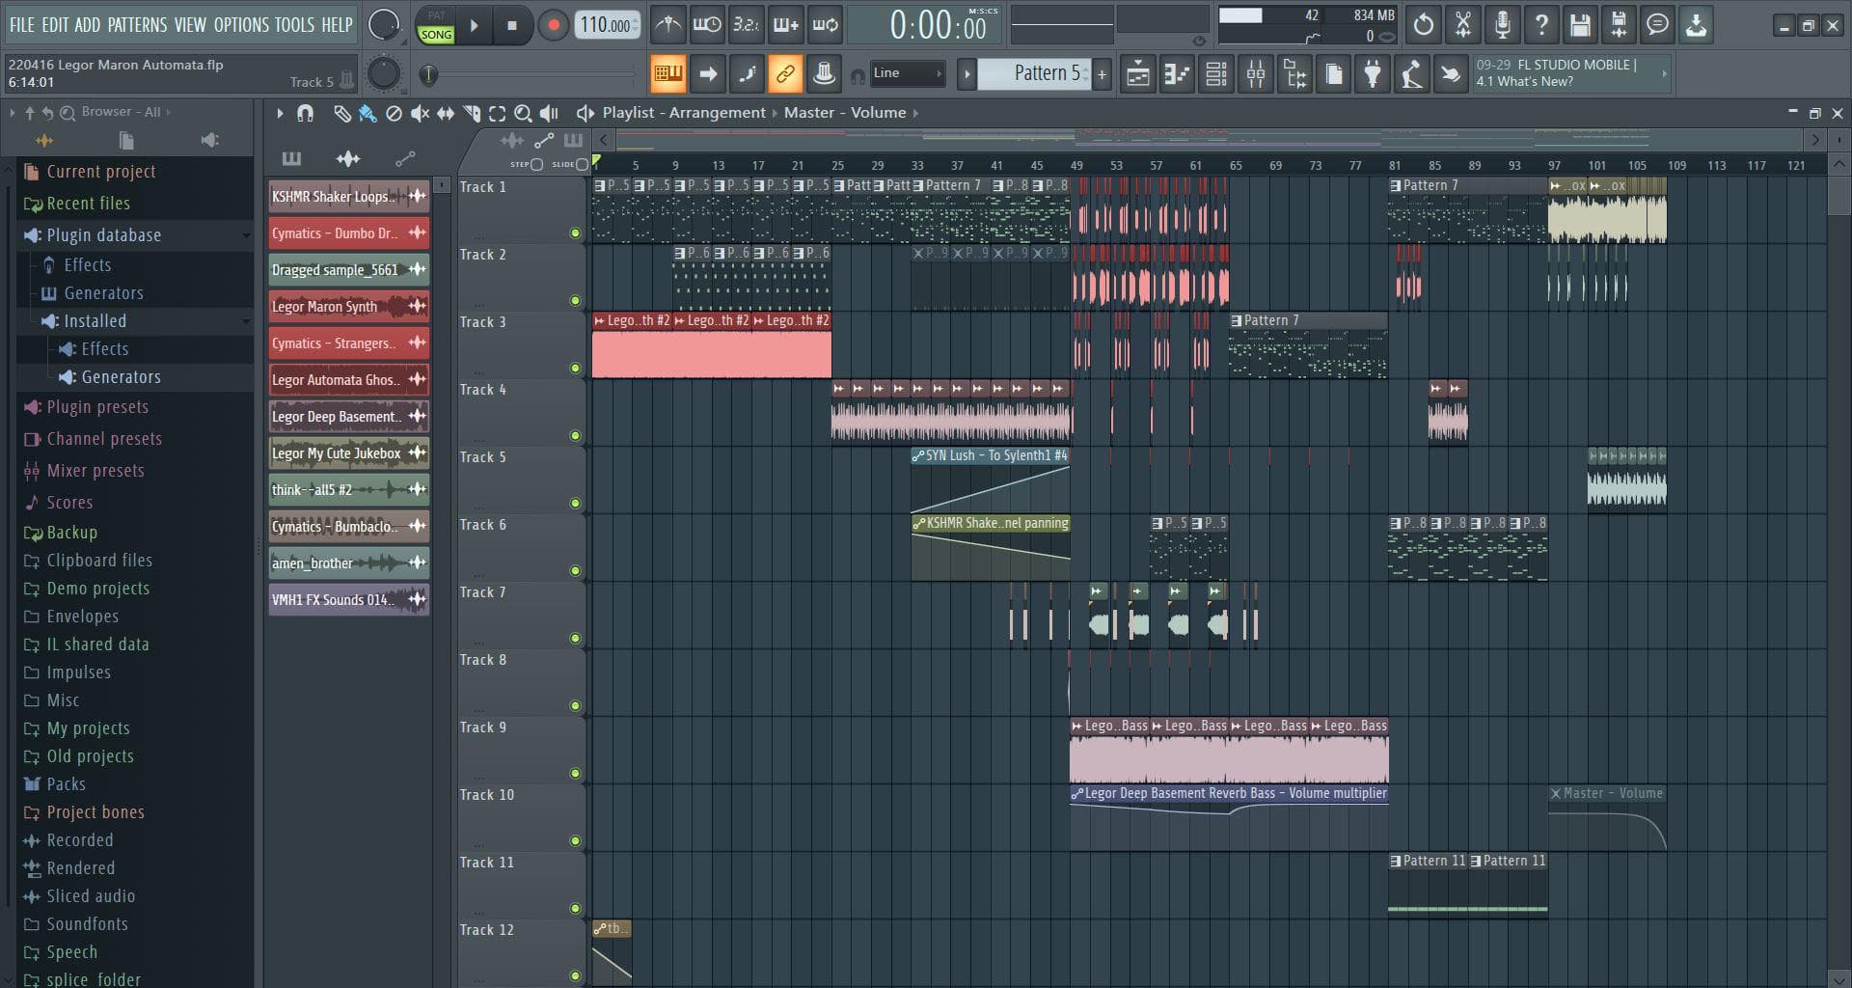Open the Plugin picker
Image resolution: width=1852 pixels, height=988 pixels.
coord(1373,73)
